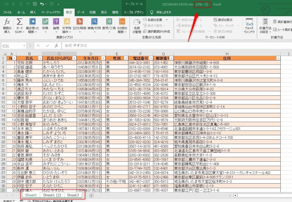Open the 性別 column filter dropdown
292x202 pixels.
point(126,58)
